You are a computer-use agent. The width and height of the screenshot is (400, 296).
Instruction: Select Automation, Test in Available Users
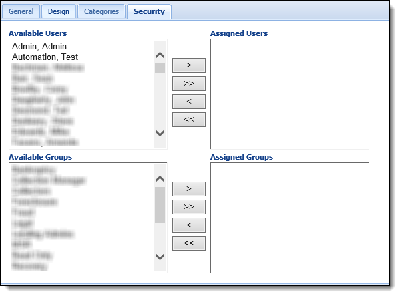coord(45,57)
